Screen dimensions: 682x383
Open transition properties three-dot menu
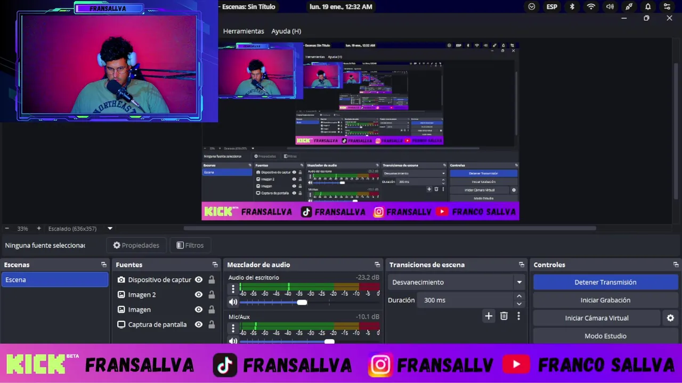(x=518, y=317)
